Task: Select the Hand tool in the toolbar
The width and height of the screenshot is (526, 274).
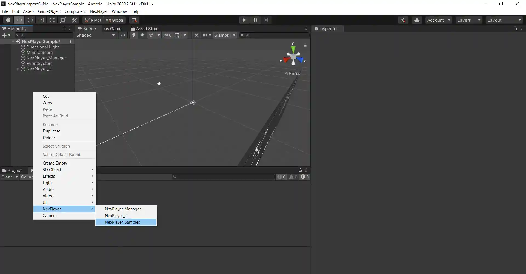Action: click(8, 20)
